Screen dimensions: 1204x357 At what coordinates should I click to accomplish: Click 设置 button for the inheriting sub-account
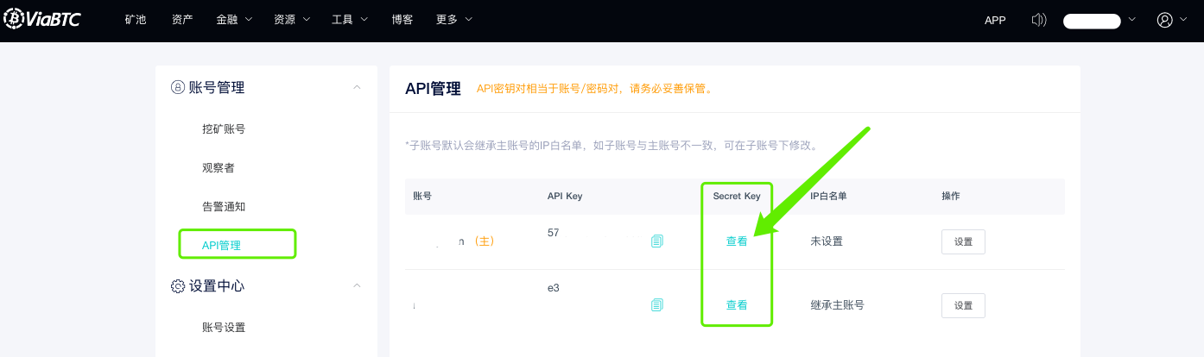pos(963,305)
